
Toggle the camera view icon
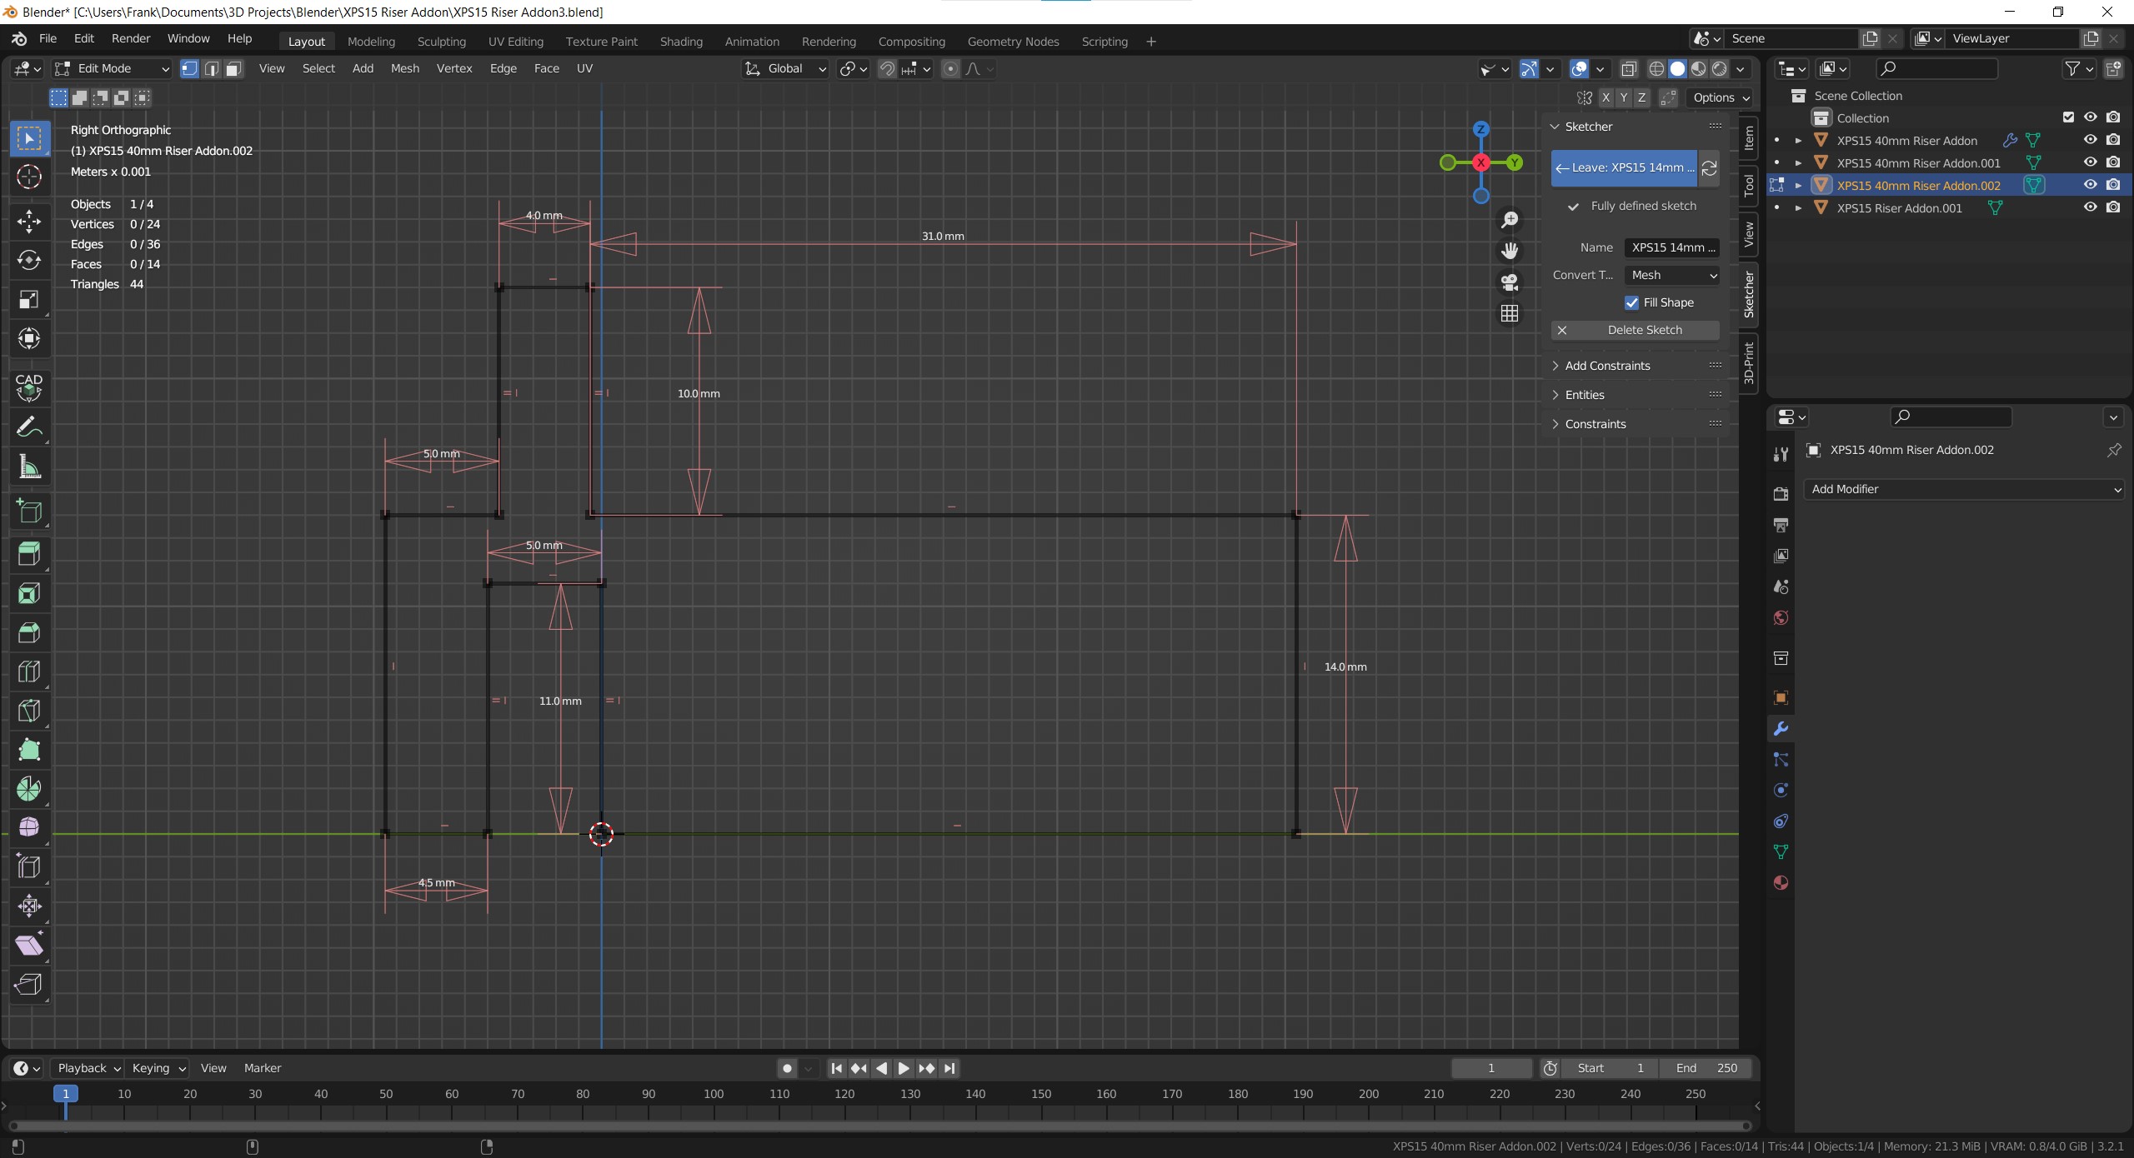click(1510, 282)
